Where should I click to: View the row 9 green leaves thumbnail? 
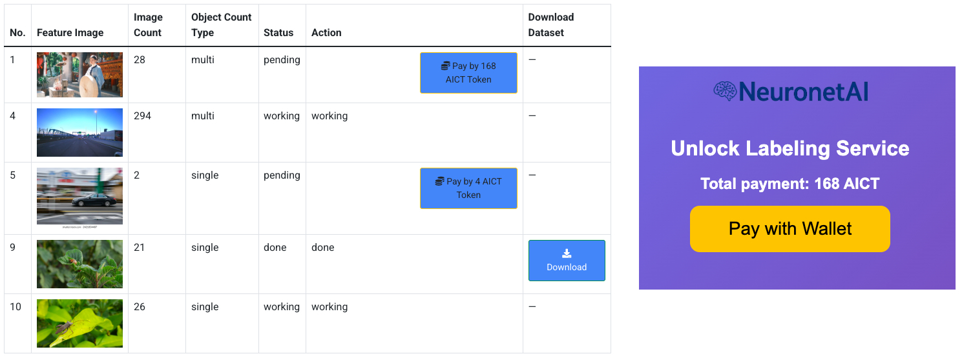pyautogui.click(x=79, y=264)
